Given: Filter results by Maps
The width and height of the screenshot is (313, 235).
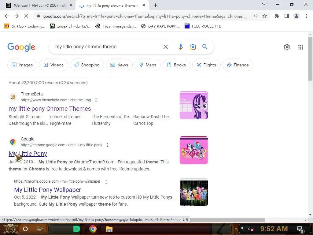Looking at the screenshot, I should tap(148, 65).
